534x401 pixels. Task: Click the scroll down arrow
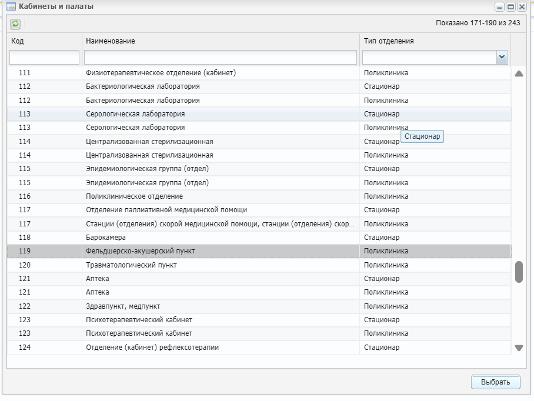(x=519, y=348)
